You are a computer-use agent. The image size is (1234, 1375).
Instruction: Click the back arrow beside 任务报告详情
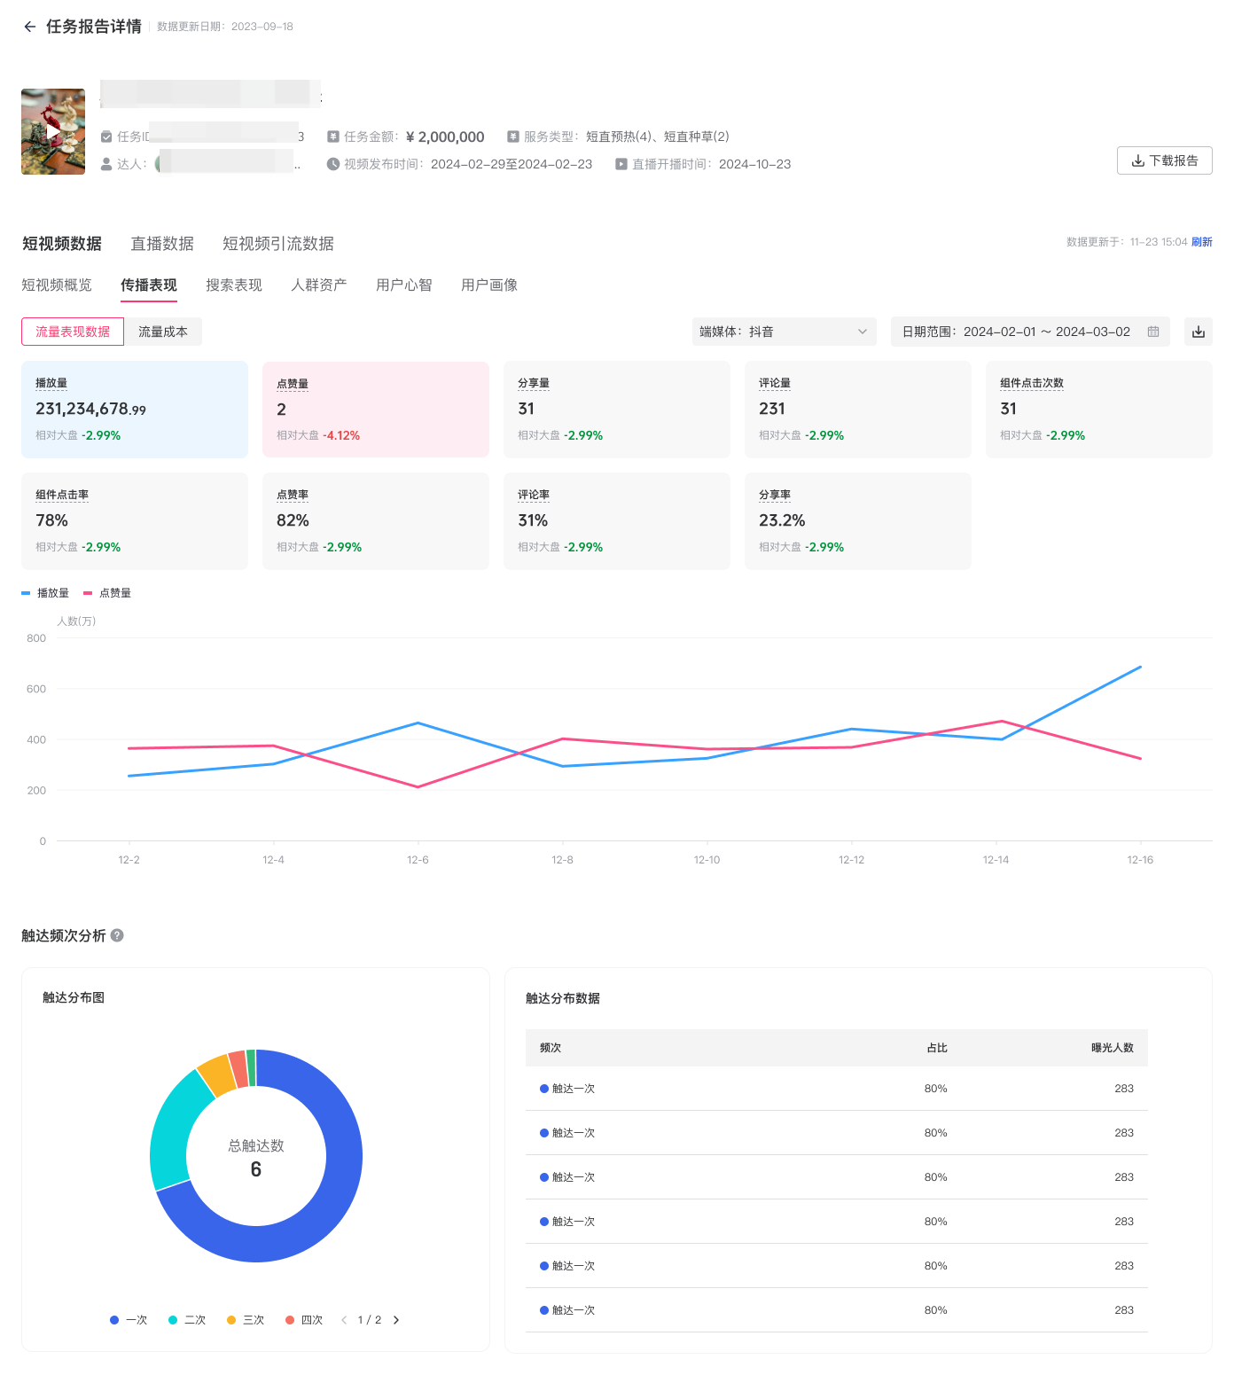pos(30,27)
